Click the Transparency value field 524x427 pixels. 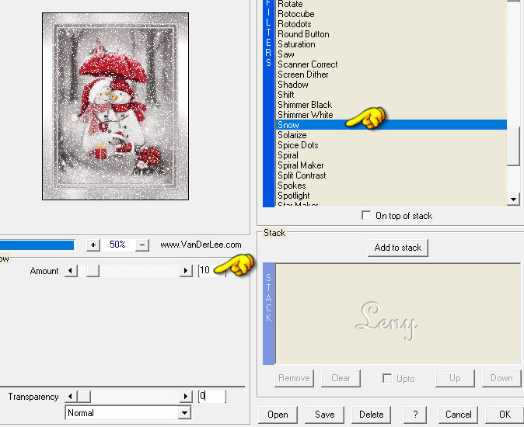[x=212, y=396]
